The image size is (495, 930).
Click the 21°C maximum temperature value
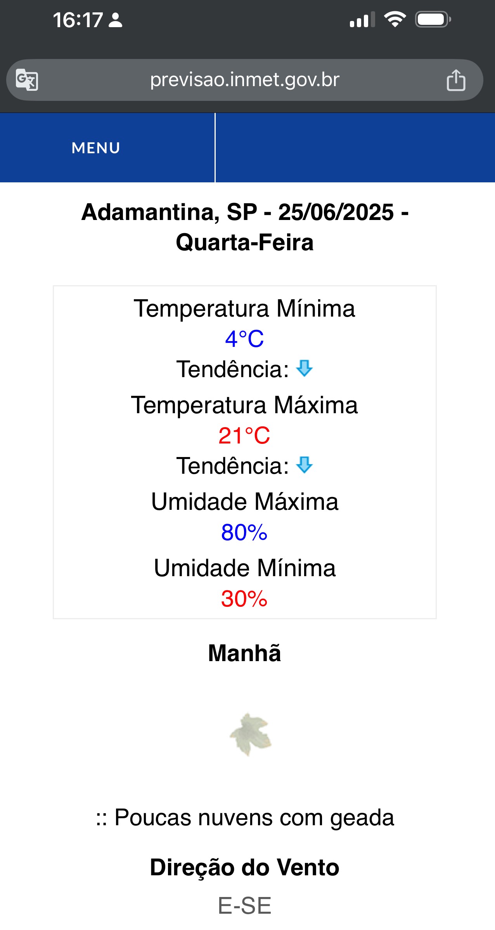244,435
